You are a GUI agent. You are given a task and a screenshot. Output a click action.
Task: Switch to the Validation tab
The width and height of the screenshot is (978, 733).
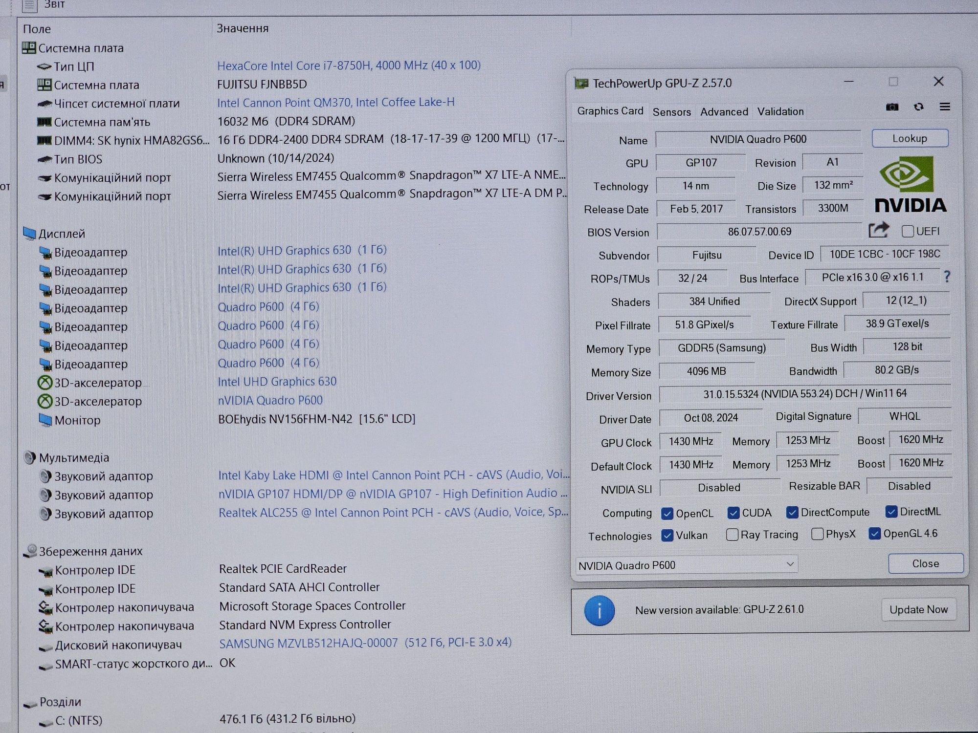[780, 111]
